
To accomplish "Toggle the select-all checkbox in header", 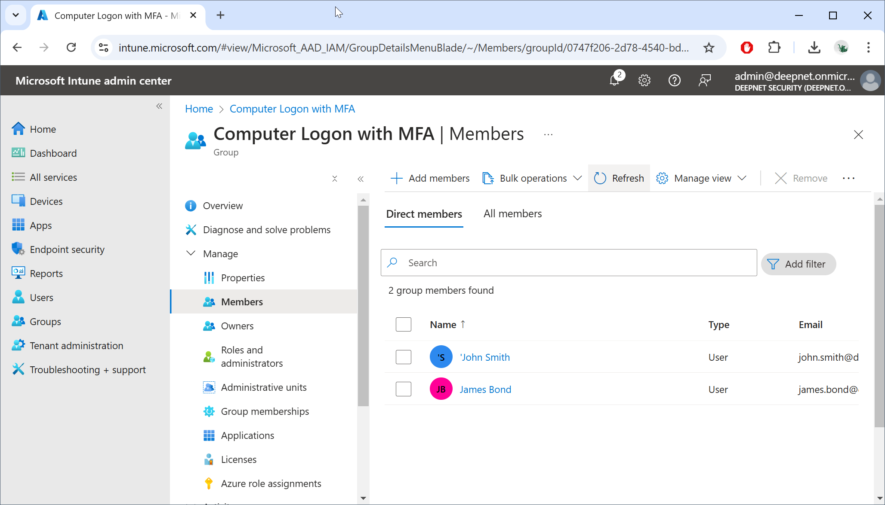I will [x=404, y=325].
